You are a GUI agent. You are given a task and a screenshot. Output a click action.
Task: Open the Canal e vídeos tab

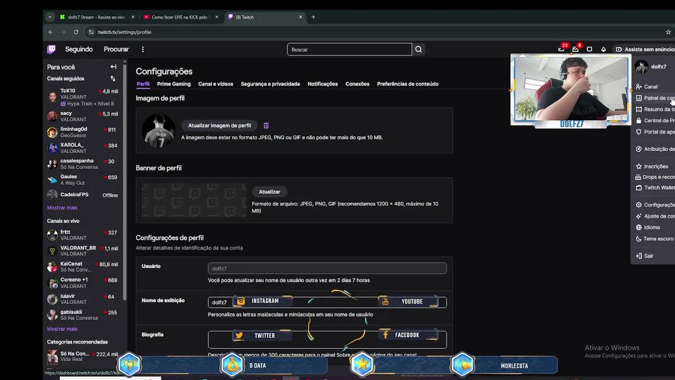pos(216,84)
